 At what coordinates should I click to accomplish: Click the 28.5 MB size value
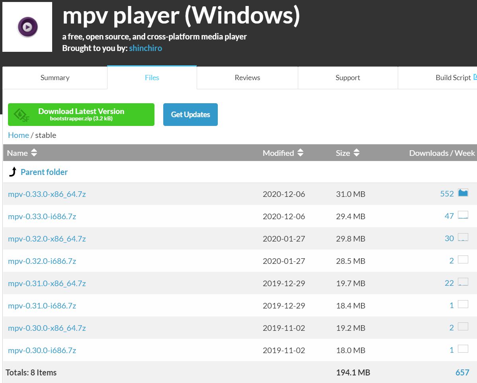350,261
